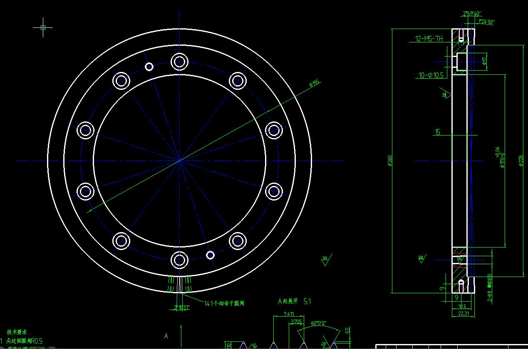
Task: Select the Φ170 toleranced bore dimension
Action: coord(500,157)
